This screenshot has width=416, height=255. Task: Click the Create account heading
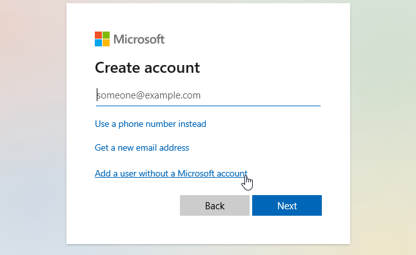(147, 68)
